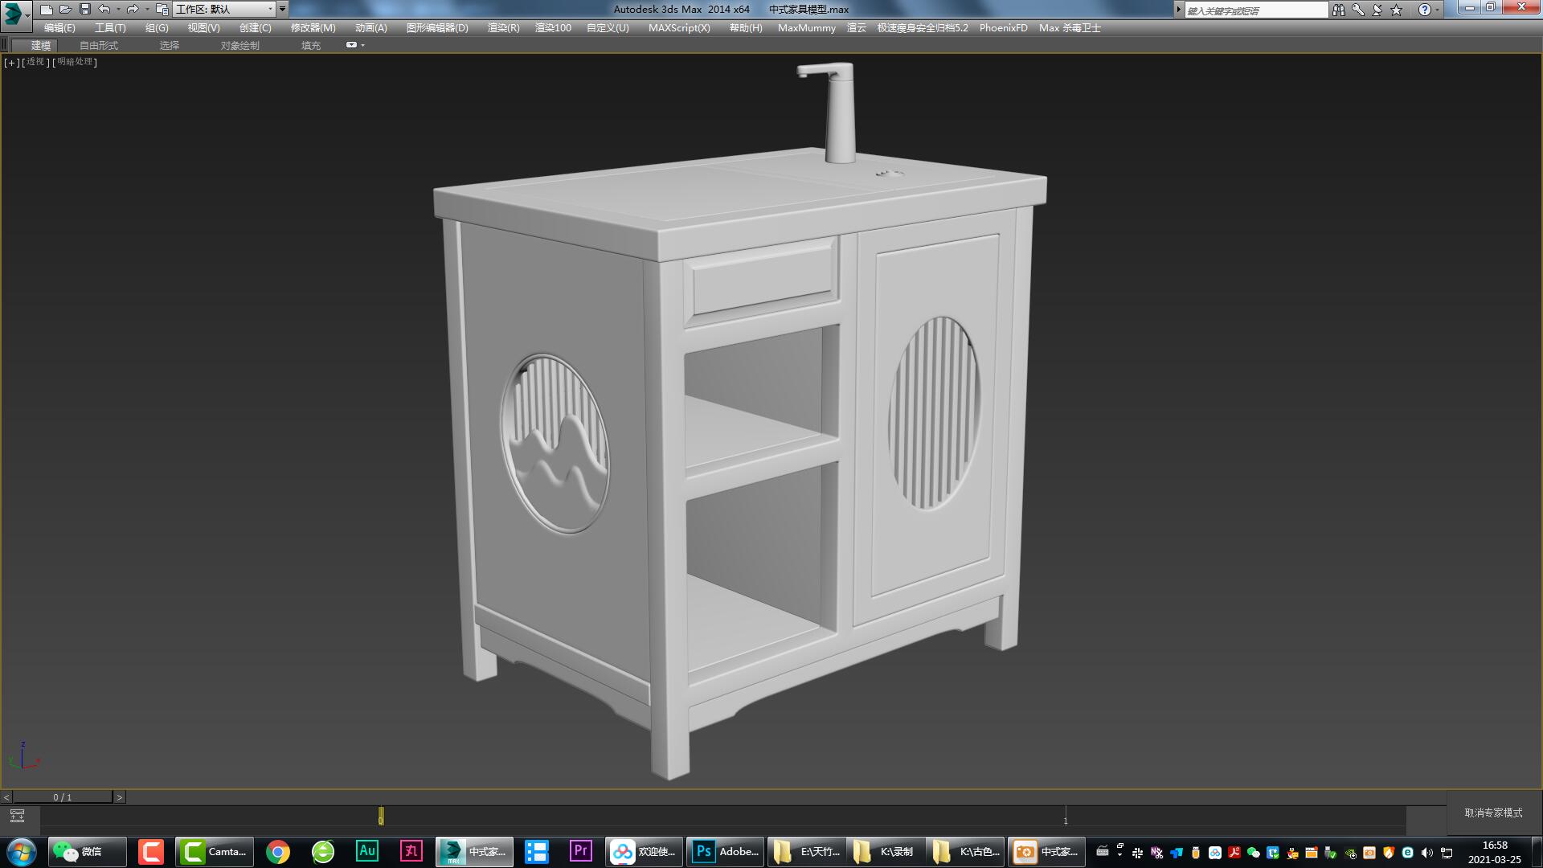The image size is (1543, 868).
Task: Save the scene with the floppy icon
Action: pyautogui.click(x=85, y=10)
